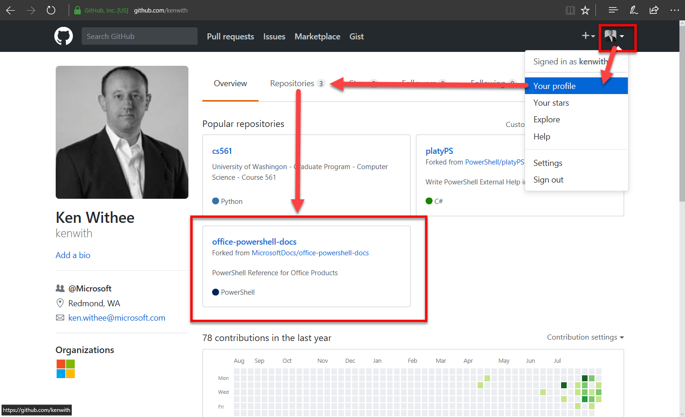Follow PowerShell/platyPS fork source link

(495, 162)
